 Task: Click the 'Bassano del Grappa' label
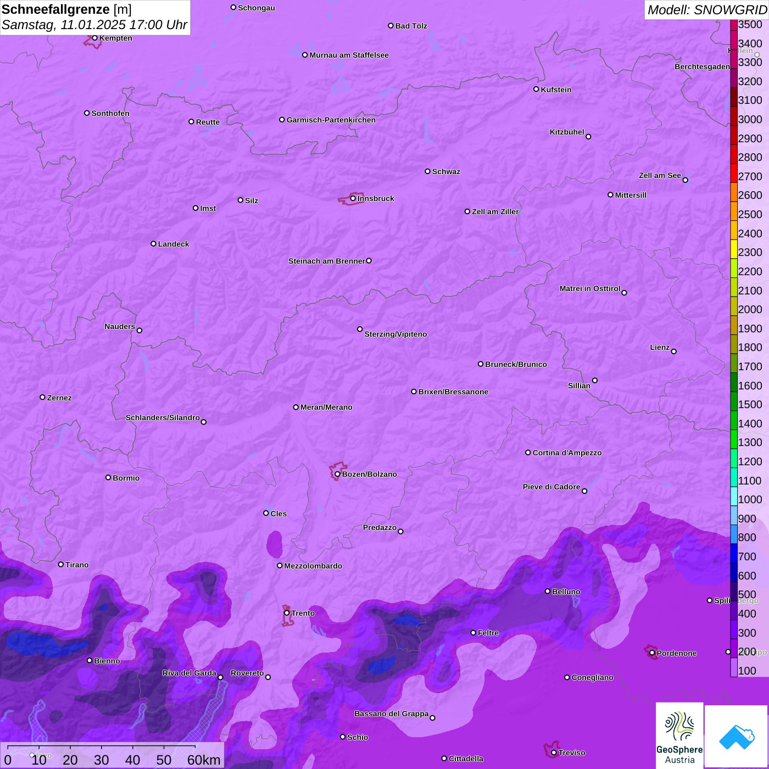point(392,714)
